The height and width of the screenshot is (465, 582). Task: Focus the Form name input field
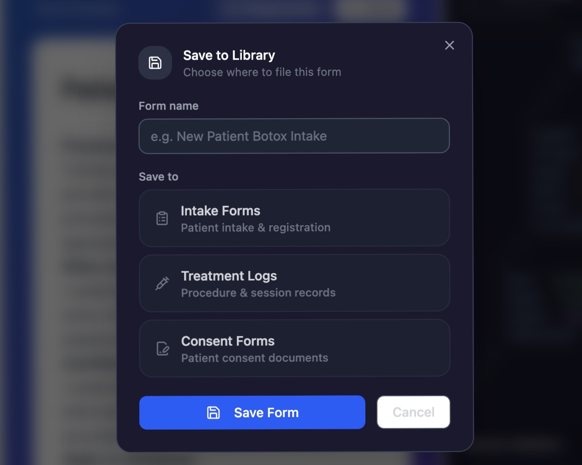tap(294, 136)
